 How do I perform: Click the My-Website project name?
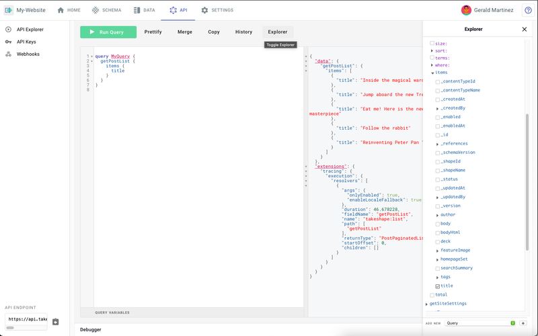31,10
